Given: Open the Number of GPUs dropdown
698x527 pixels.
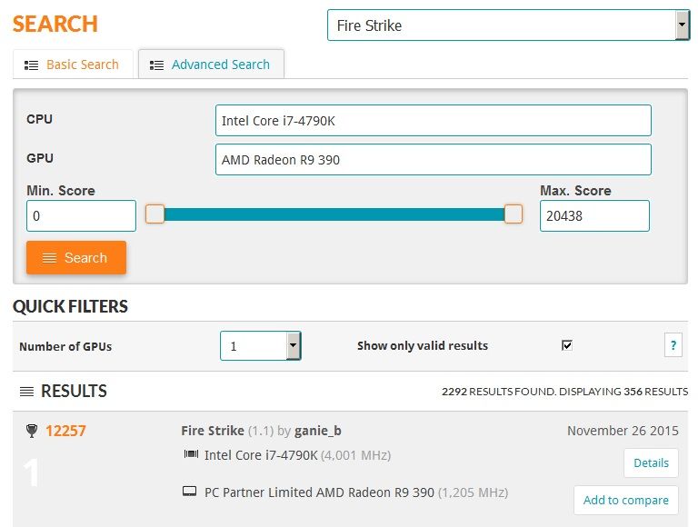Looking at the screenshot, I should point(261,346).
